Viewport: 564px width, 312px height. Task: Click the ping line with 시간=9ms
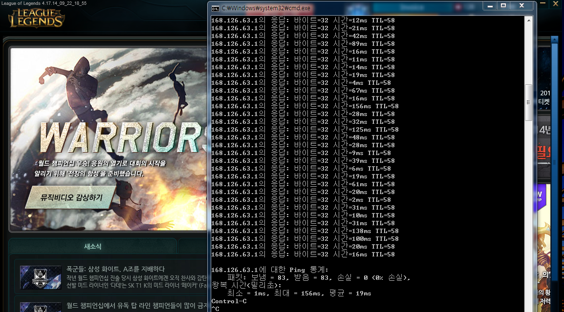(x=301, y=153)
